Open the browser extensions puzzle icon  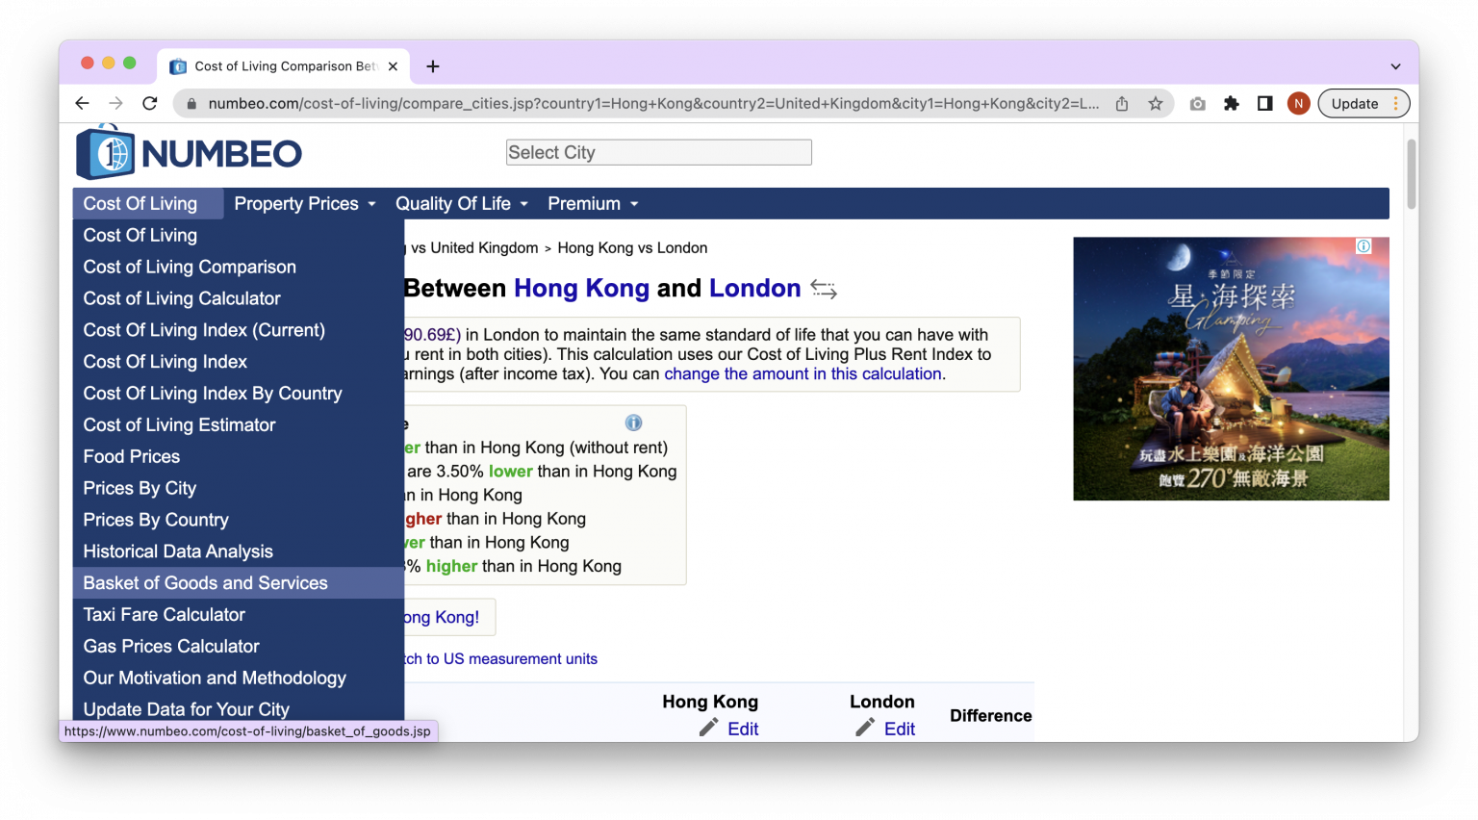coord(1231,104)
